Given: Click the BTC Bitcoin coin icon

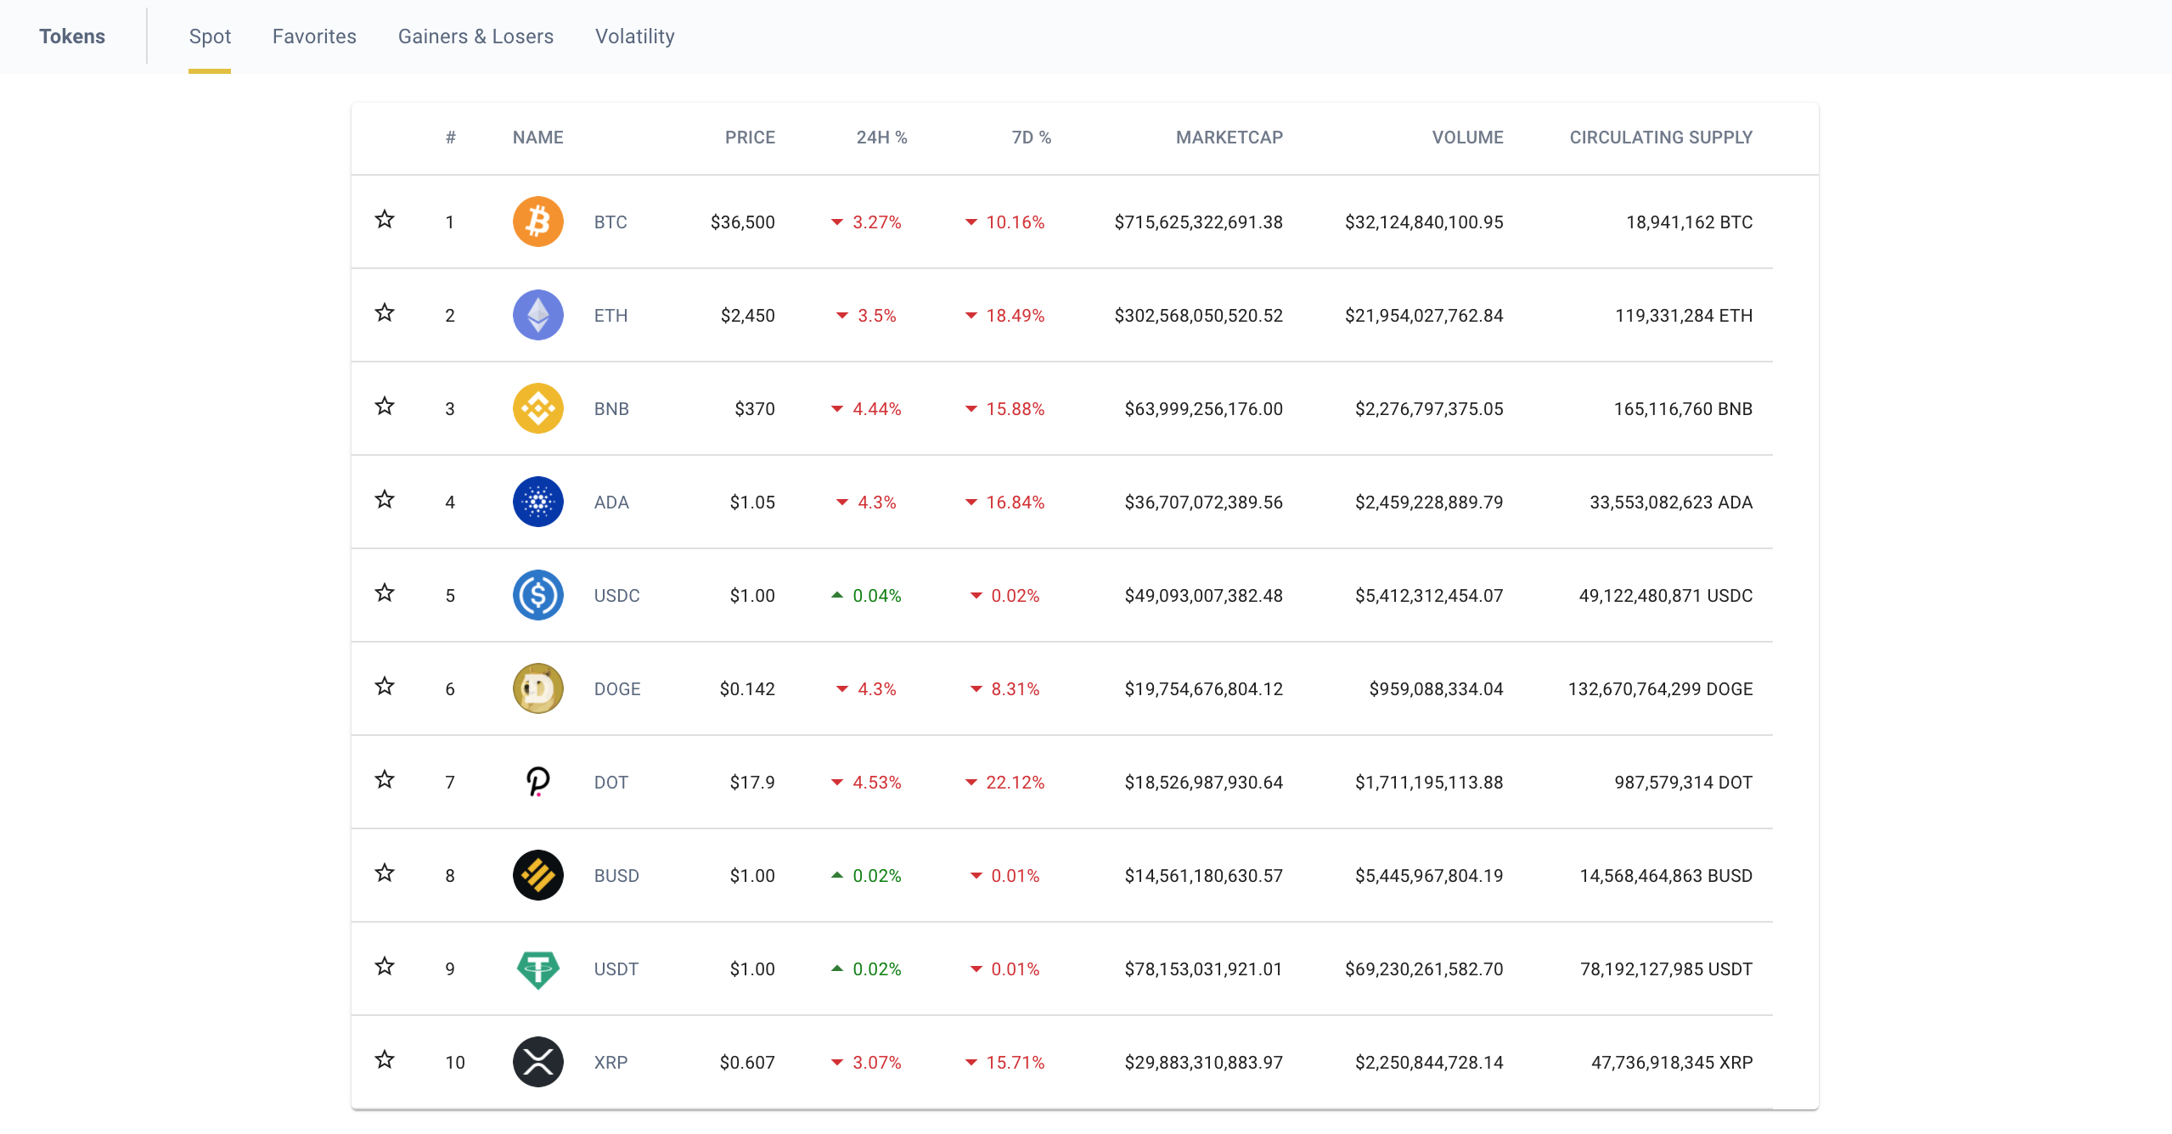Looking at the screenshot, I should point(537,222).
